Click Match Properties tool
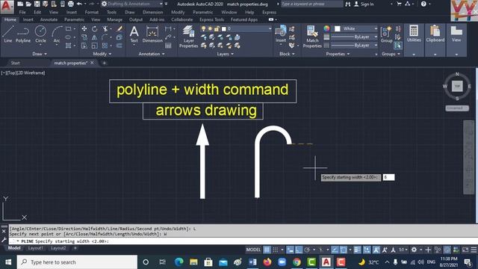The width and height of the screenshot is (478, 269). click(312, 37)
